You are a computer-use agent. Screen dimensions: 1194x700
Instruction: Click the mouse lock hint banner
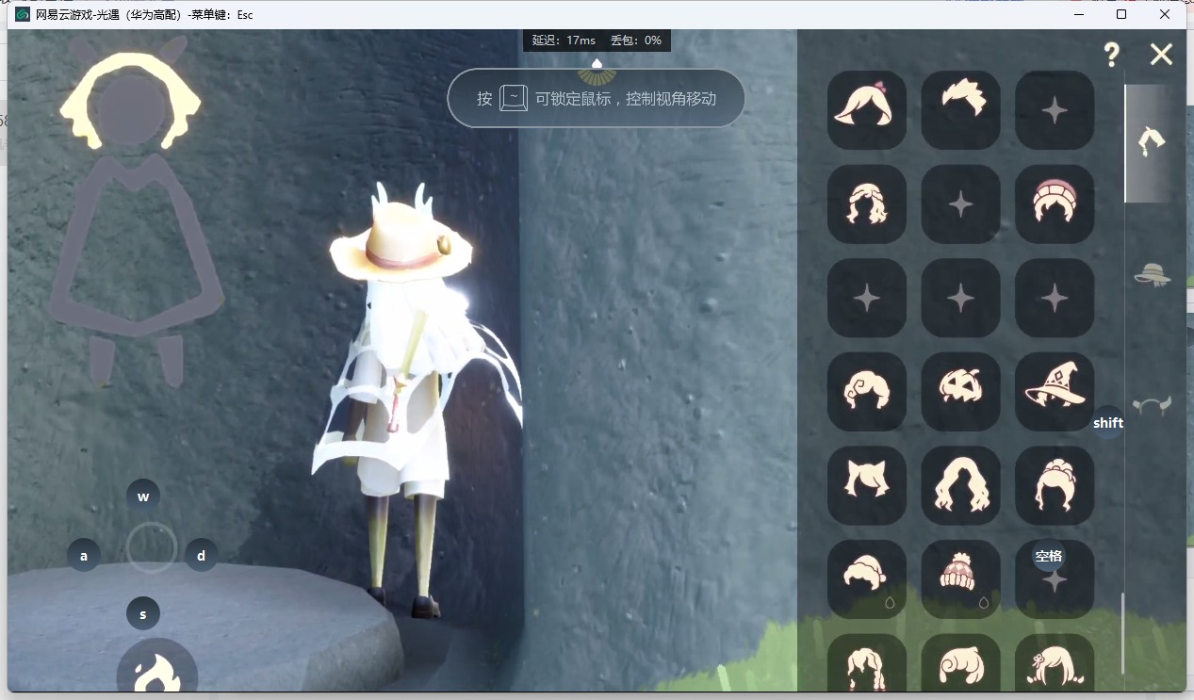pos(597,98)
